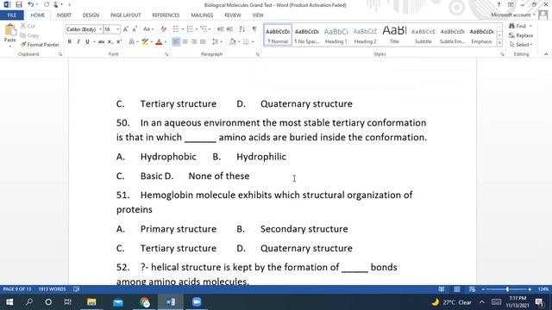Viewport: 552px width, 310px height.
Task: Click the Shrink Font icon
Action: tap(135, 29)
